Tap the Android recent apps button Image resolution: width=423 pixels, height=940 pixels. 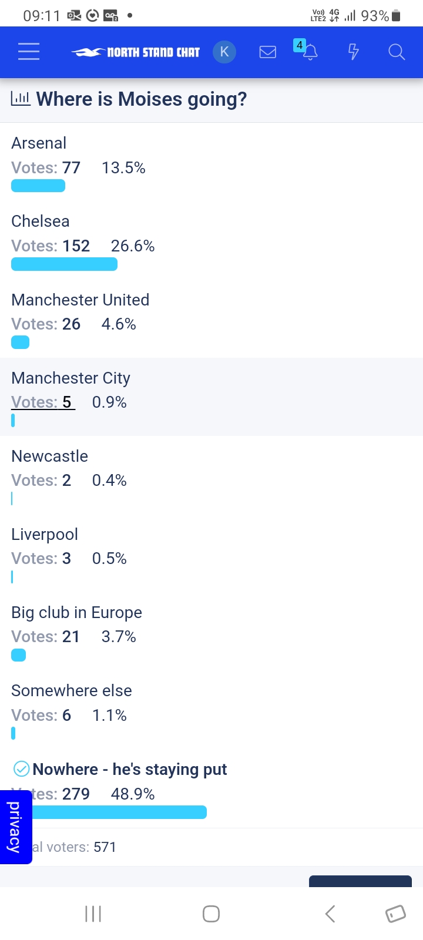click(93, 914)
